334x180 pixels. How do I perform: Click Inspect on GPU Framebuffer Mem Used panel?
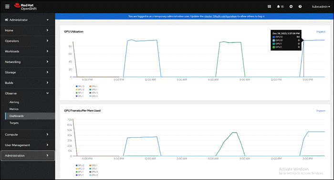pos(321,111)
